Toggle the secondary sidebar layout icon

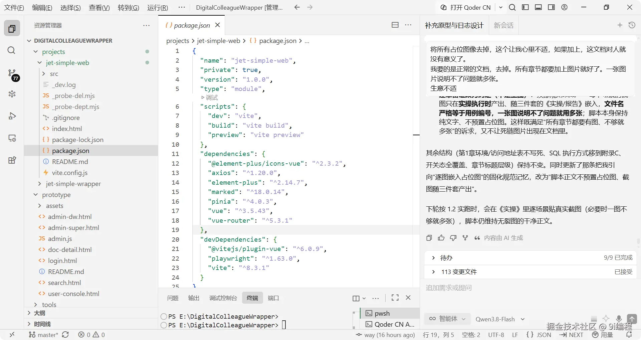coord(551,7)
